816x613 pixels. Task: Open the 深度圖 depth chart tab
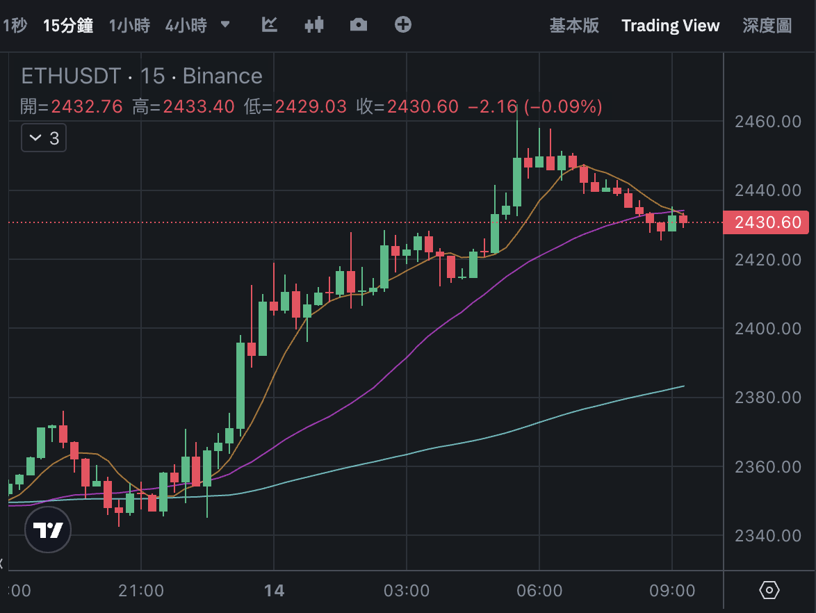coord(767,26)
